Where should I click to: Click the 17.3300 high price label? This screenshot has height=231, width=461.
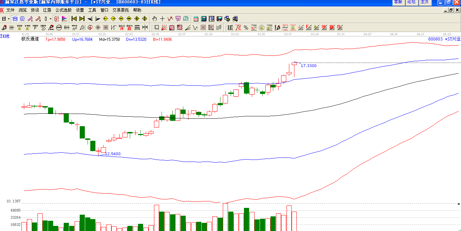[309, 66]
